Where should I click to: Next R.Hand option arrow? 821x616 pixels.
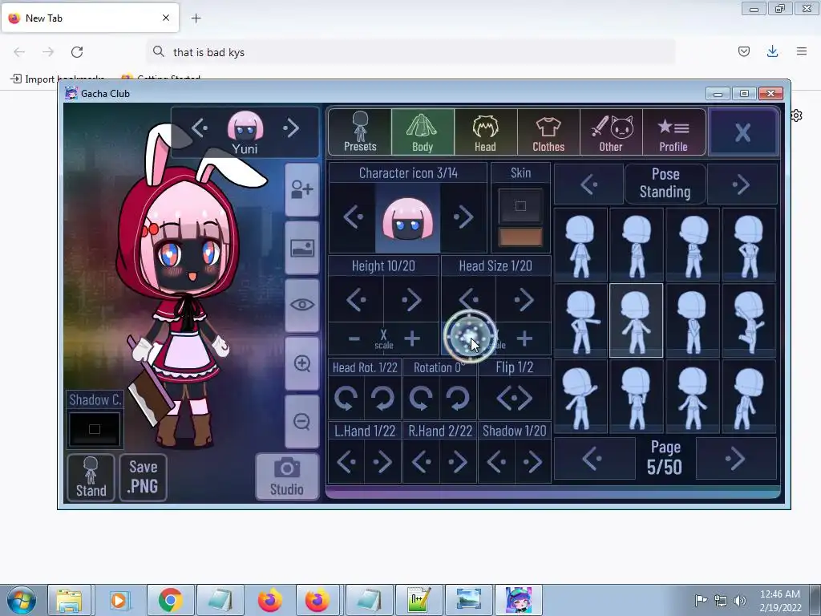click(x=458, y=461)
